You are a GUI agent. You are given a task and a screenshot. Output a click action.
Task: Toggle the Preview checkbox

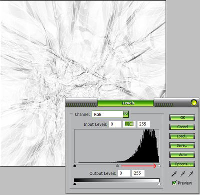174,183
